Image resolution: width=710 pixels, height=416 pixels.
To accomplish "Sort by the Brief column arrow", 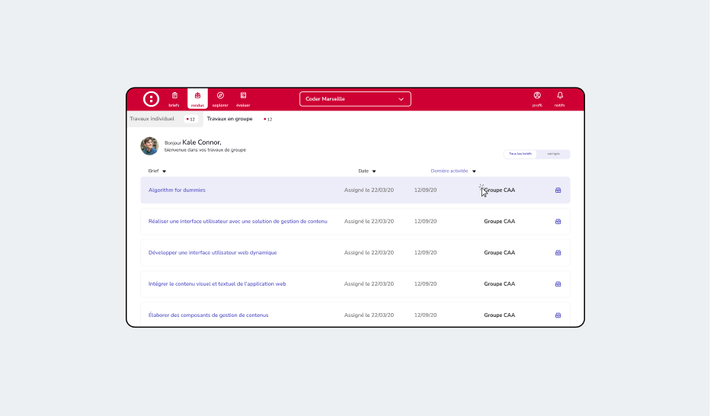I will tap(165, 171).
